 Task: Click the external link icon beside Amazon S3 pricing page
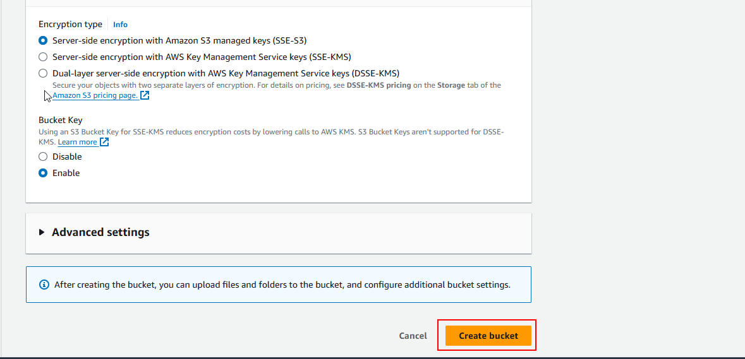click(x=145, y=96)
